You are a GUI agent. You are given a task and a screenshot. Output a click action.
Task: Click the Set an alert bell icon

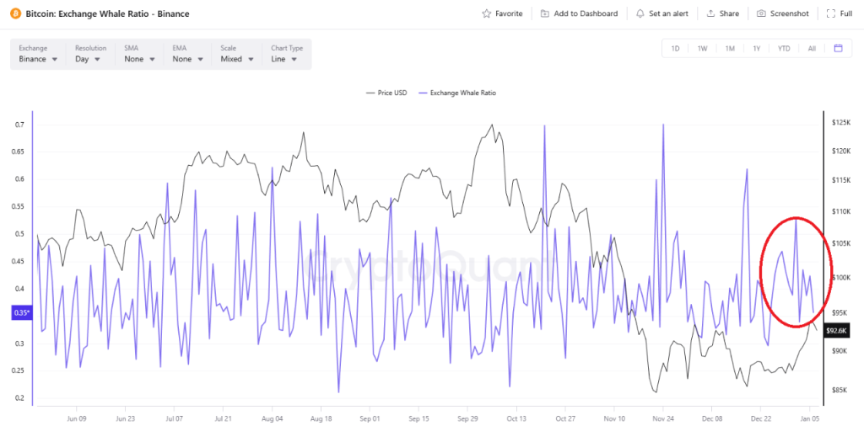(x=640, y=13)
